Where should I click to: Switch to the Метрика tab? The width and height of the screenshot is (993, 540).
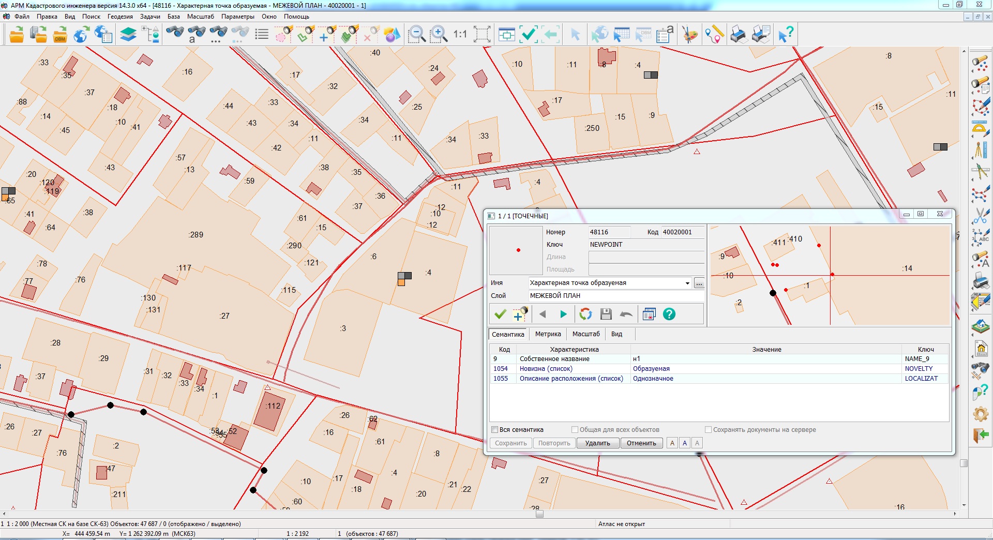click(548, 334)
